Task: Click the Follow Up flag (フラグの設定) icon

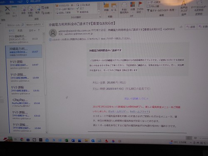Action: [140, 4]
